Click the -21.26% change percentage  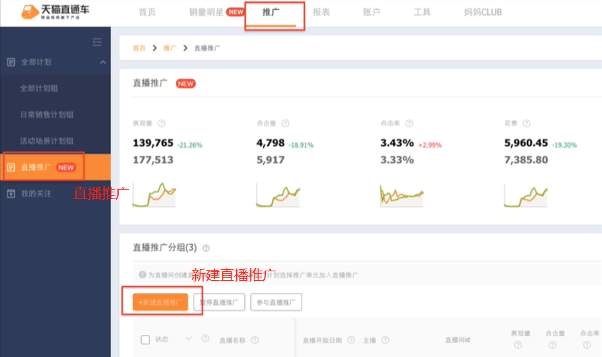tap(190, 145)
